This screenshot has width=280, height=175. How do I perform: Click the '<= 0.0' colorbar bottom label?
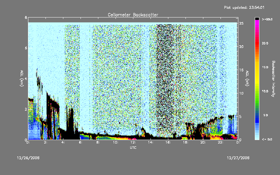coord(267,139)
